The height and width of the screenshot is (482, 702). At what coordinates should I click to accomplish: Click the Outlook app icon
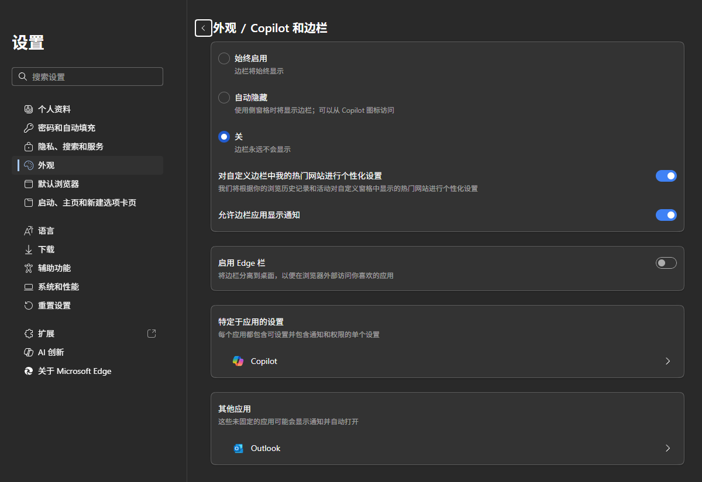click(x=238, y=448)
